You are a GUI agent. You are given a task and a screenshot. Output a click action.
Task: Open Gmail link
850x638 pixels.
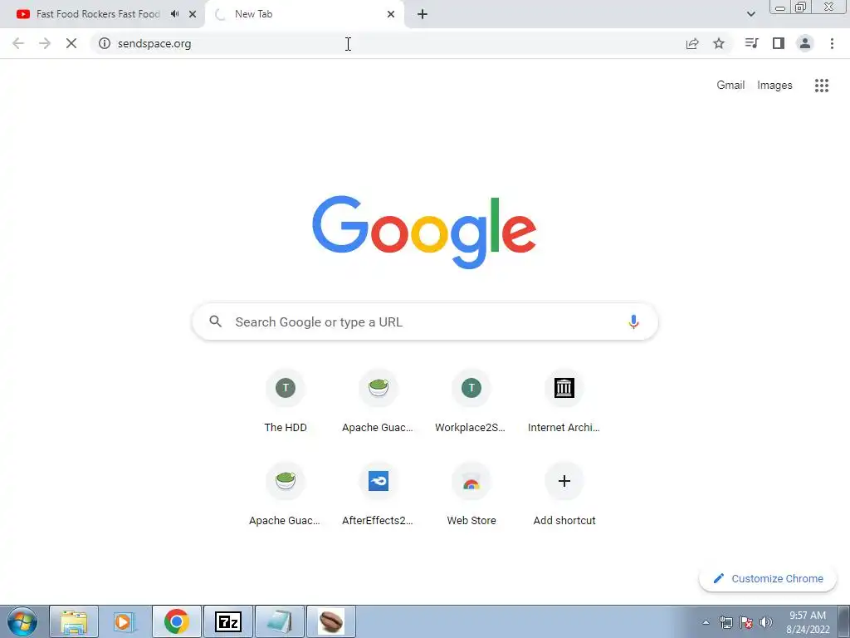pos(730,86)
